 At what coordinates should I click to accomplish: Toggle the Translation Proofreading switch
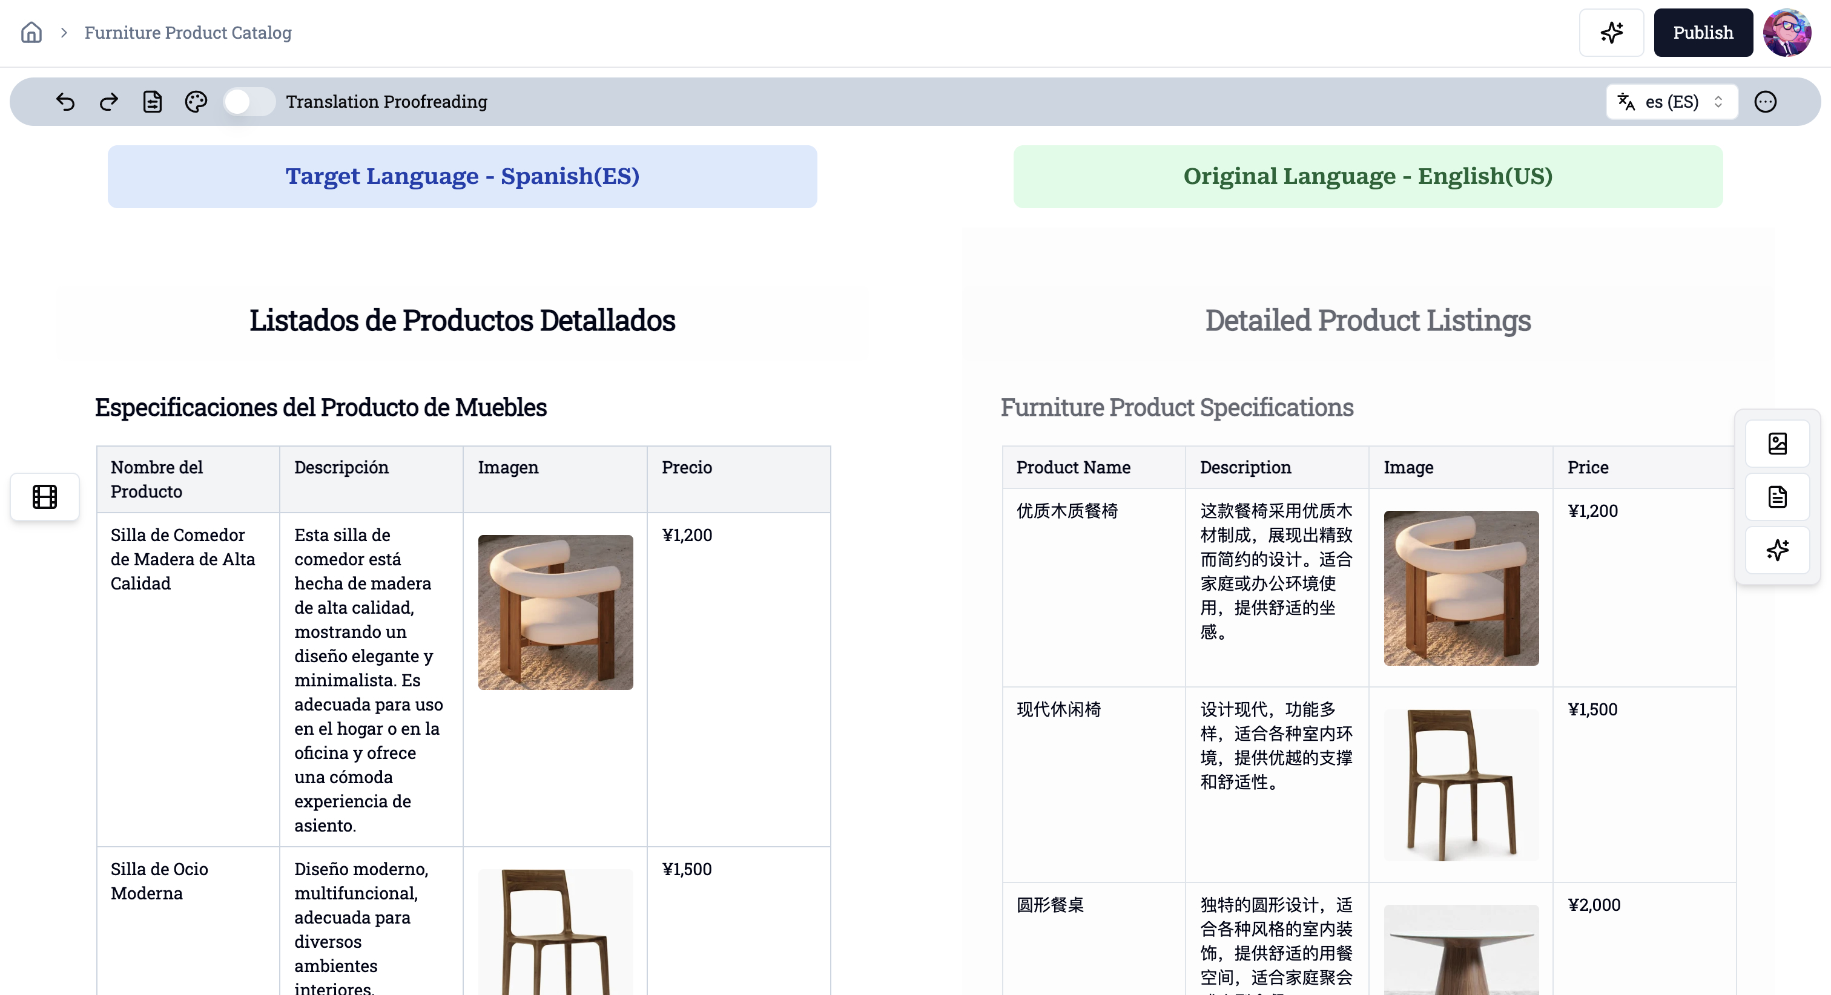tap(246, 100)
